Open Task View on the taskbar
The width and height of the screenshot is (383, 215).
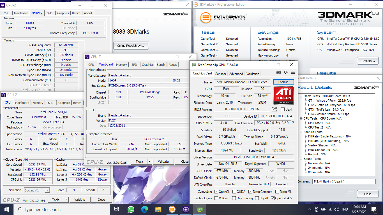click(117, 209)
